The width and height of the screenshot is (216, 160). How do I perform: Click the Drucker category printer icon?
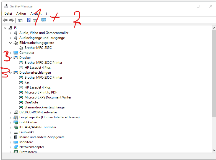point(16,58)
